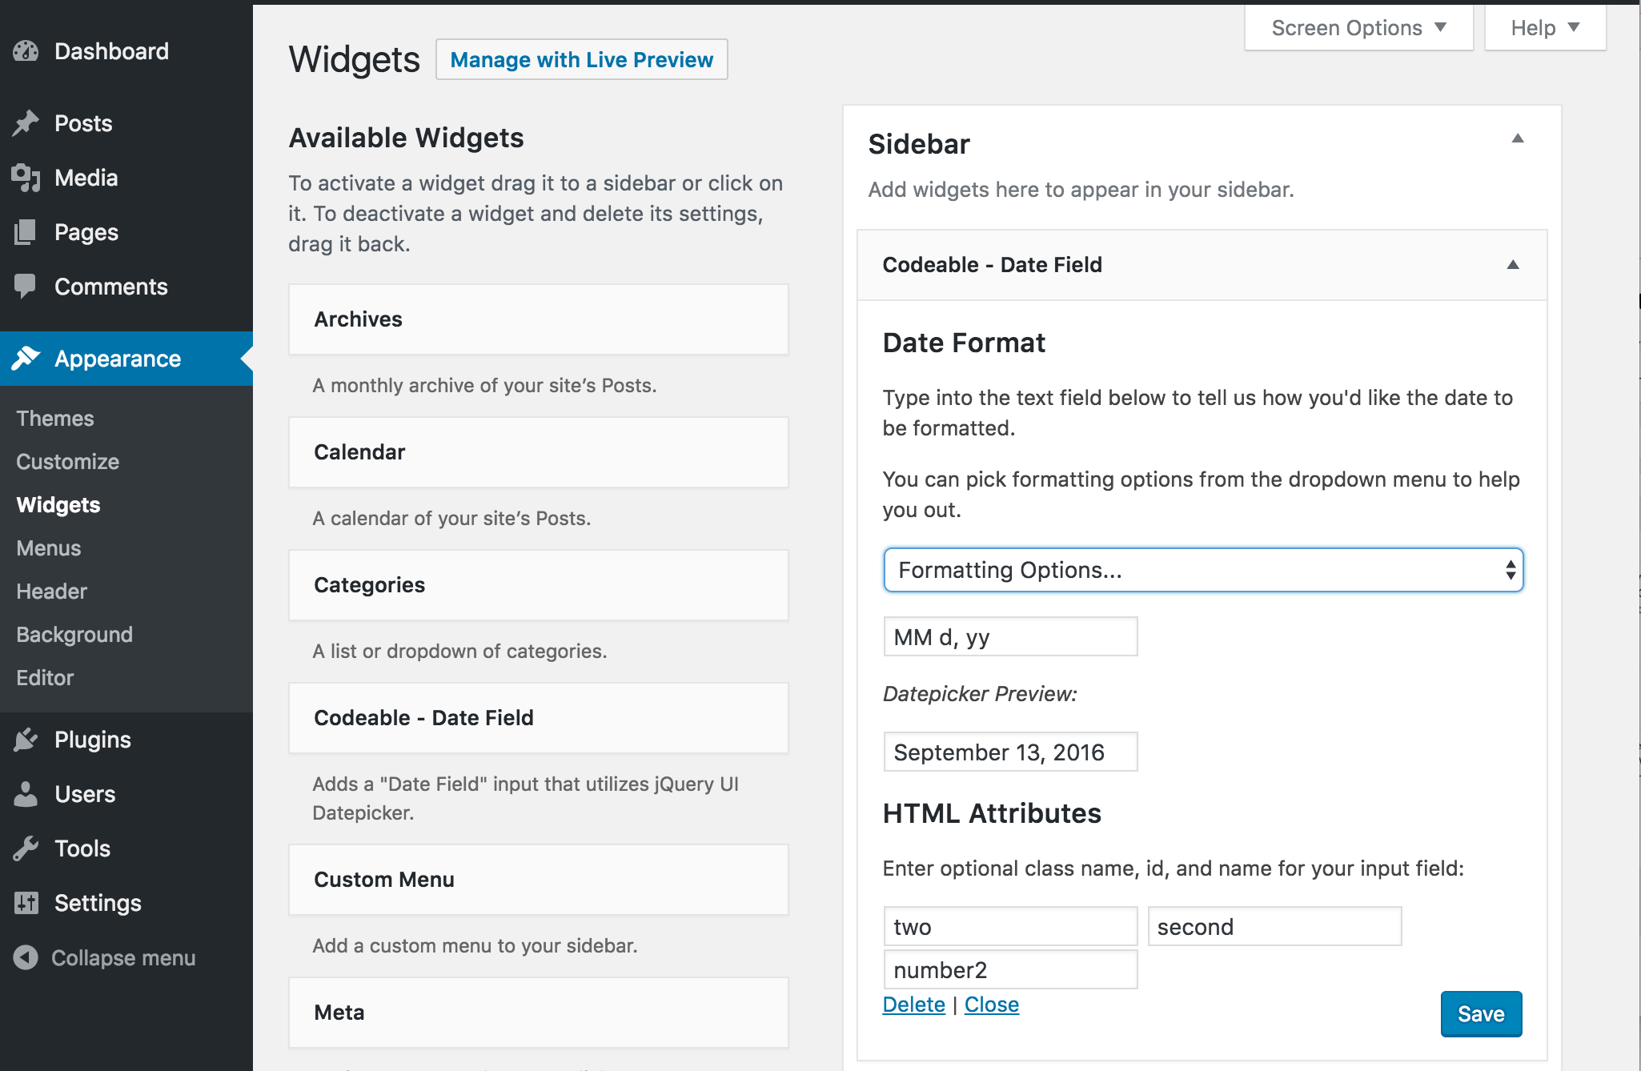
Task: Click the Settings sliders icon
Action: (x=26, y=903)
